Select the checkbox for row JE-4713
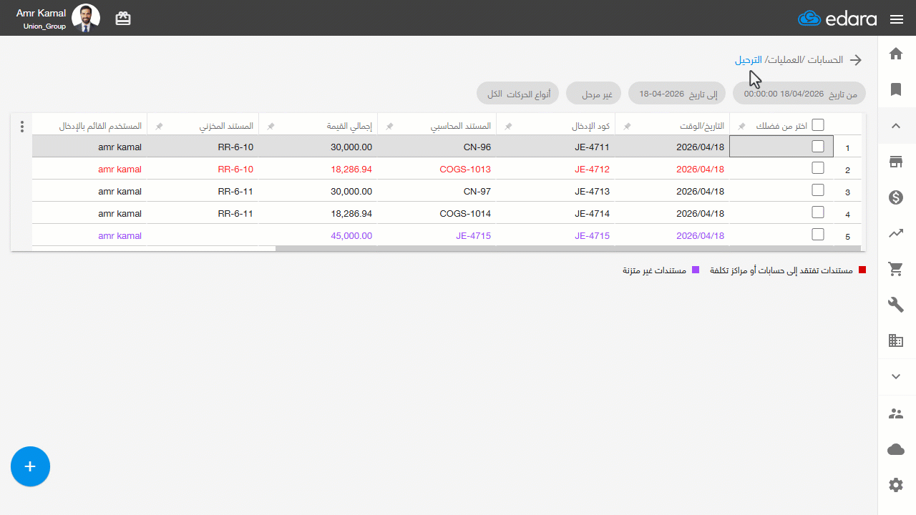The height and width of the screenshot is (515, 916). 818,190
